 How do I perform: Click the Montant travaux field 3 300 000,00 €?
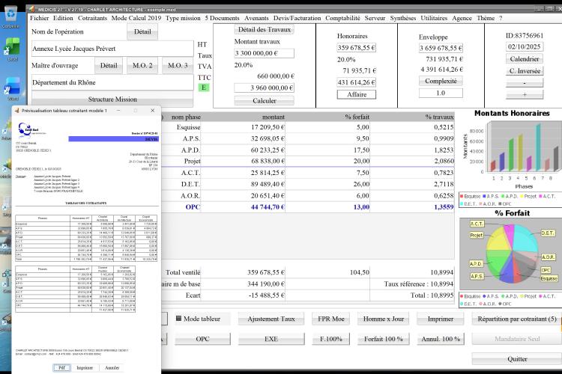265,53
